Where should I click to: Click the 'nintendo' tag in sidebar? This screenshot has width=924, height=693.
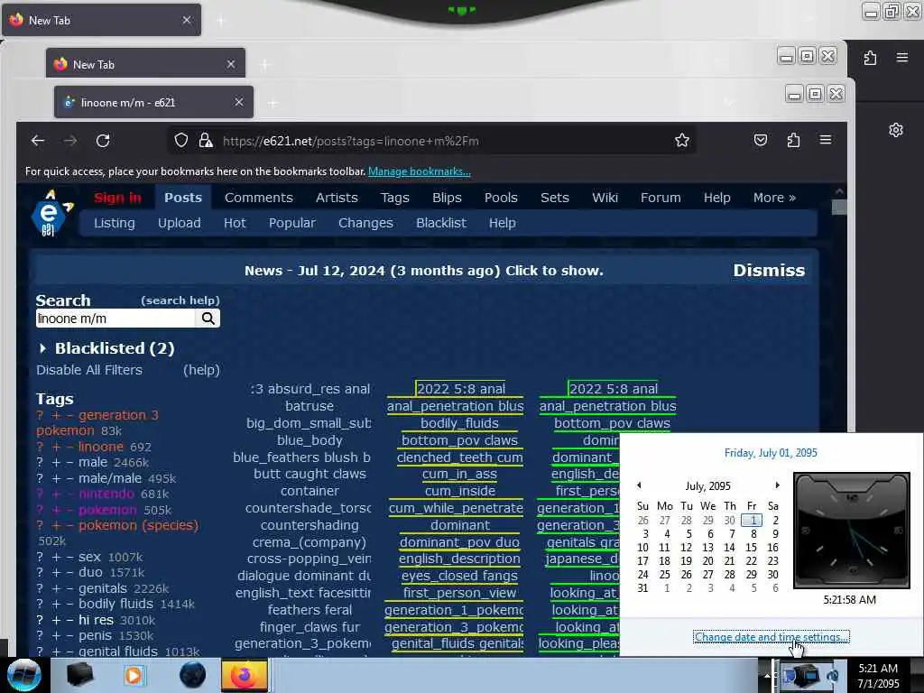click(106, 494)
